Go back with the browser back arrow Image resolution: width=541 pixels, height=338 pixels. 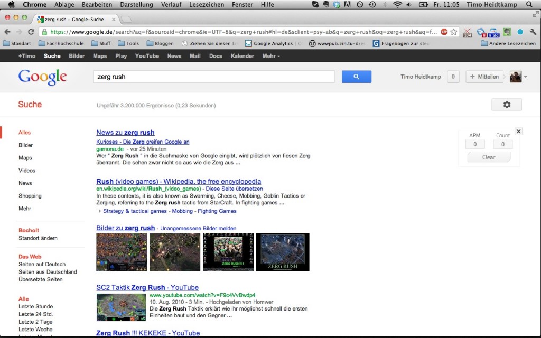7,32
